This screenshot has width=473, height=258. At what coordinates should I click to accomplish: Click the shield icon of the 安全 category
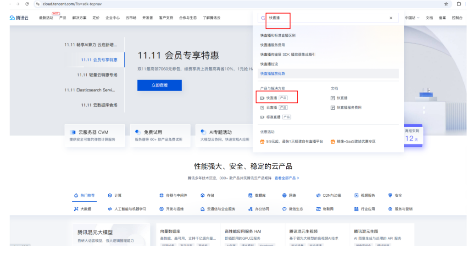[x=390, y=195]
